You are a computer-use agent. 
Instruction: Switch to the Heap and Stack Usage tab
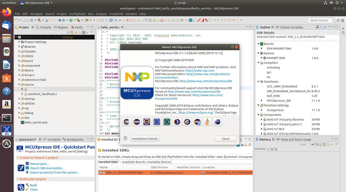[x=294, y=139]
